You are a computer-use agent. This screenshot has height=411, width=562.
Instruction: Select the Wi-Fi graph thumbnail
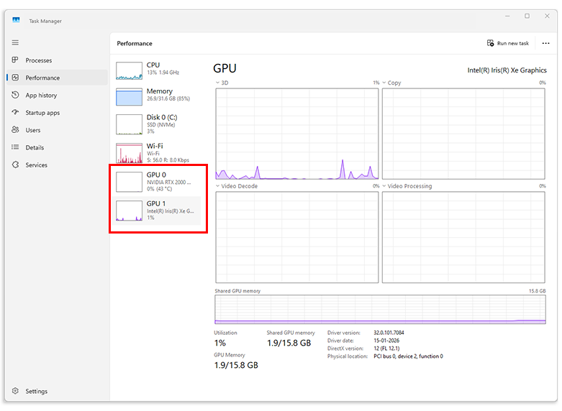point(129,153)
